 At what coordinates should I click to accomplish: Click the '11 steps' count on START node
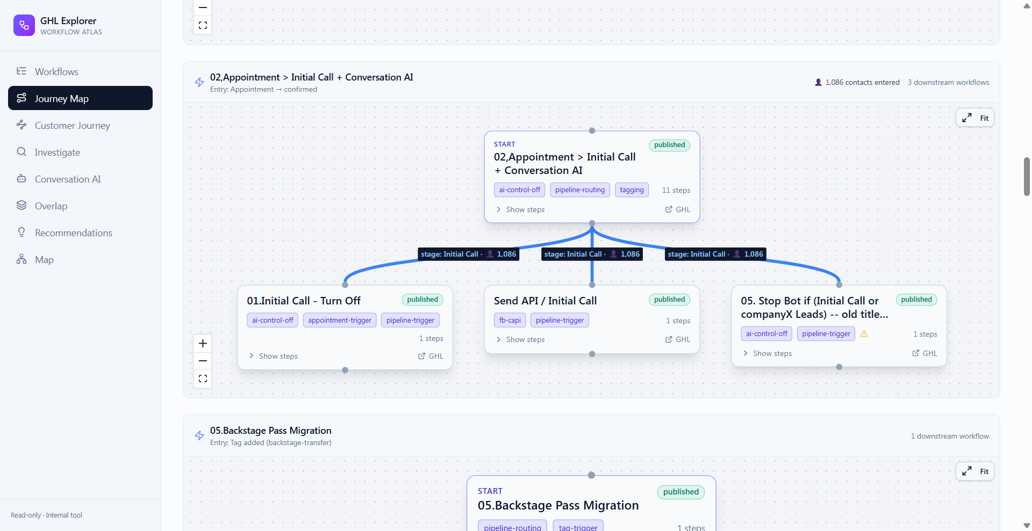(x=676, y=190)
